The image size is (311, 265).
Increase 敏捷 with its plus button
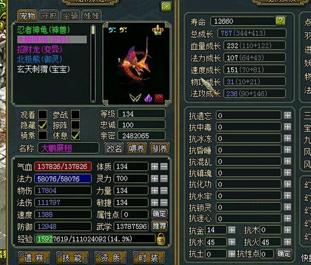click(x=154, y=202)
